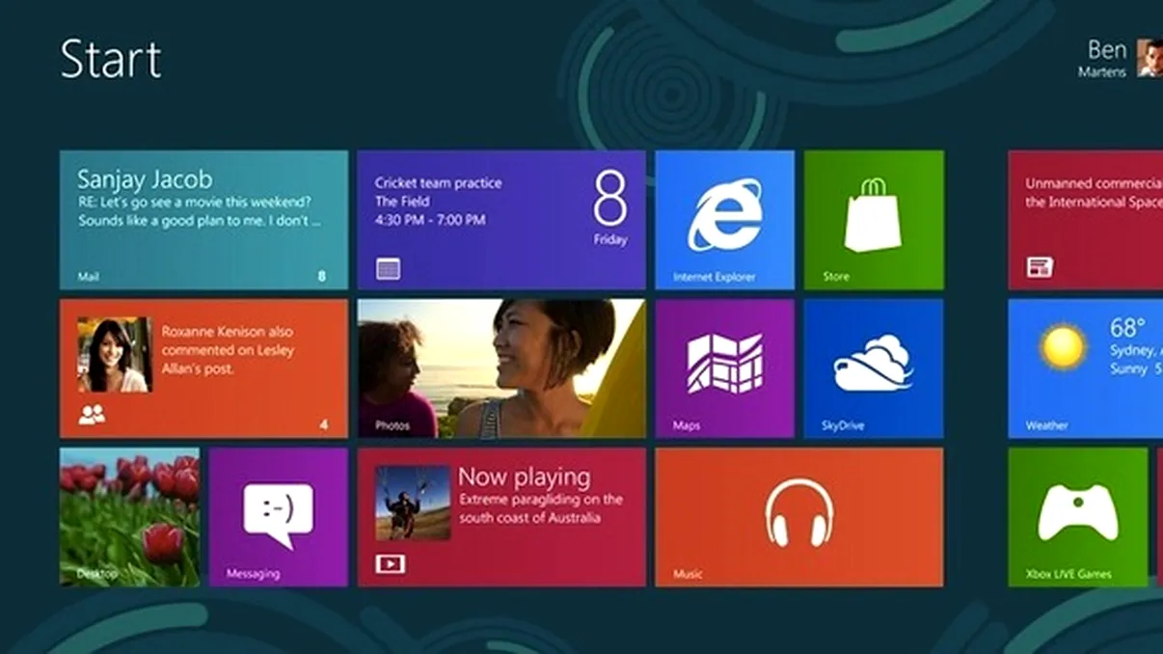Click the "4:30 PM - 7:00 PM" time text
The width and height of the screenshot is (1163, 654).
429,220
